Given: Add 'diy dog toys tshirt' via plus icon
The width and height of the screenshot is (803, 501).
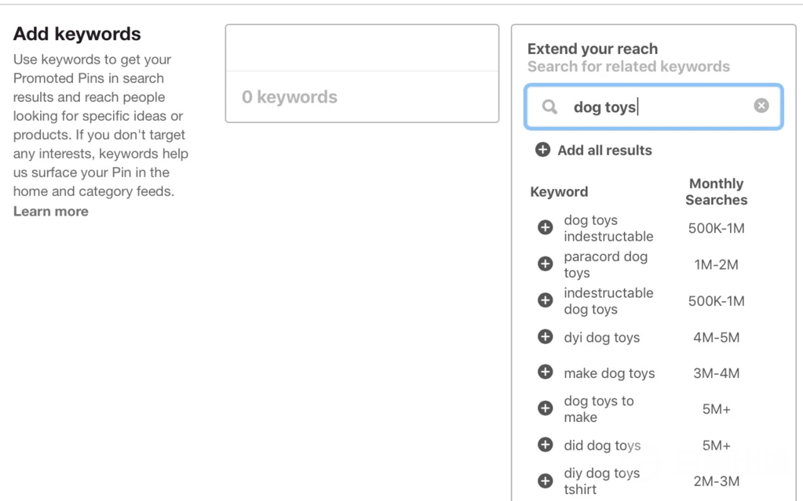Looking at the screenshot, I should [545, 481].
